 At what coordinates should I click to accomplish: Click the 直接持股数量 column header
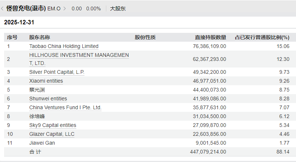click(210, 37)
